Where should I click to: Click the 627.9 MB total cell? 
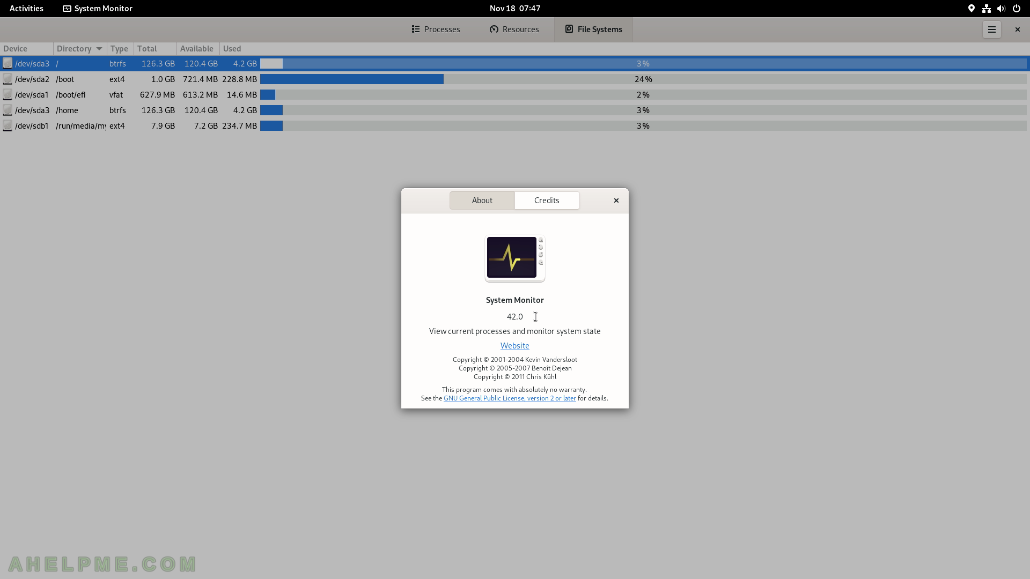[x=157, y=94]
